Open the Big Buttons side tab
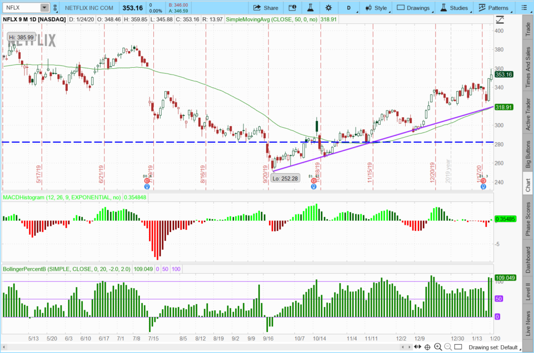The height and width of the screenshot is (353, 534). pyautogui.click(x=528, y=154)
